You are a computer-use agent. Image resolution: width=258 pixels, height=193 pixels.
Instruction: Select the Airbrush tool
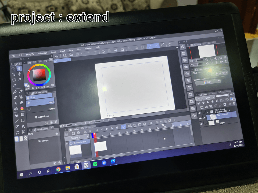tap(21, 97)
